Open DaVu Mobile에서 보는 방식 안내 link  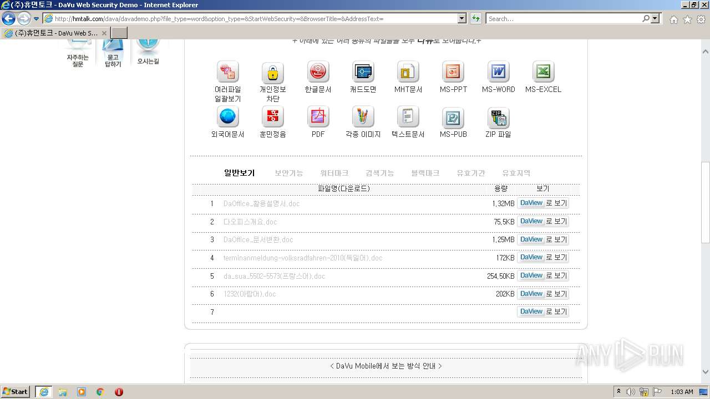386,366
